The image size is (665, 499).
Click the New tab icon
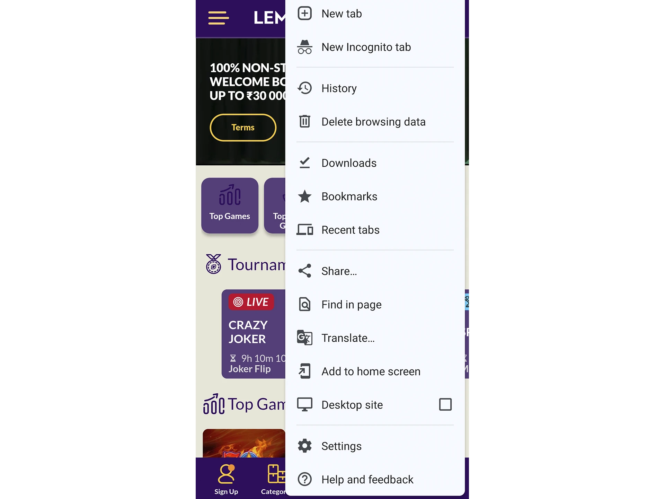point(304,13)
